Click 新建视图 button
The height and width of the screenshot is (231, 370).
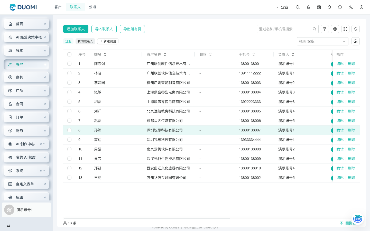coord(108,41)
